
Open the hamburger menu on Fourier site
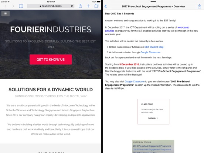point(6,14)
